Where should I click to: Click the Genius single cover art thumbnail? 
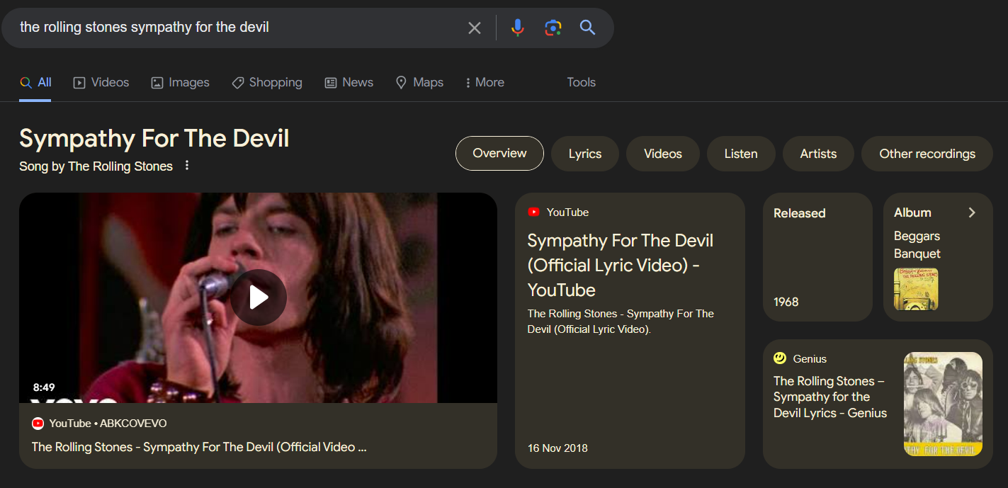(943, 404)
